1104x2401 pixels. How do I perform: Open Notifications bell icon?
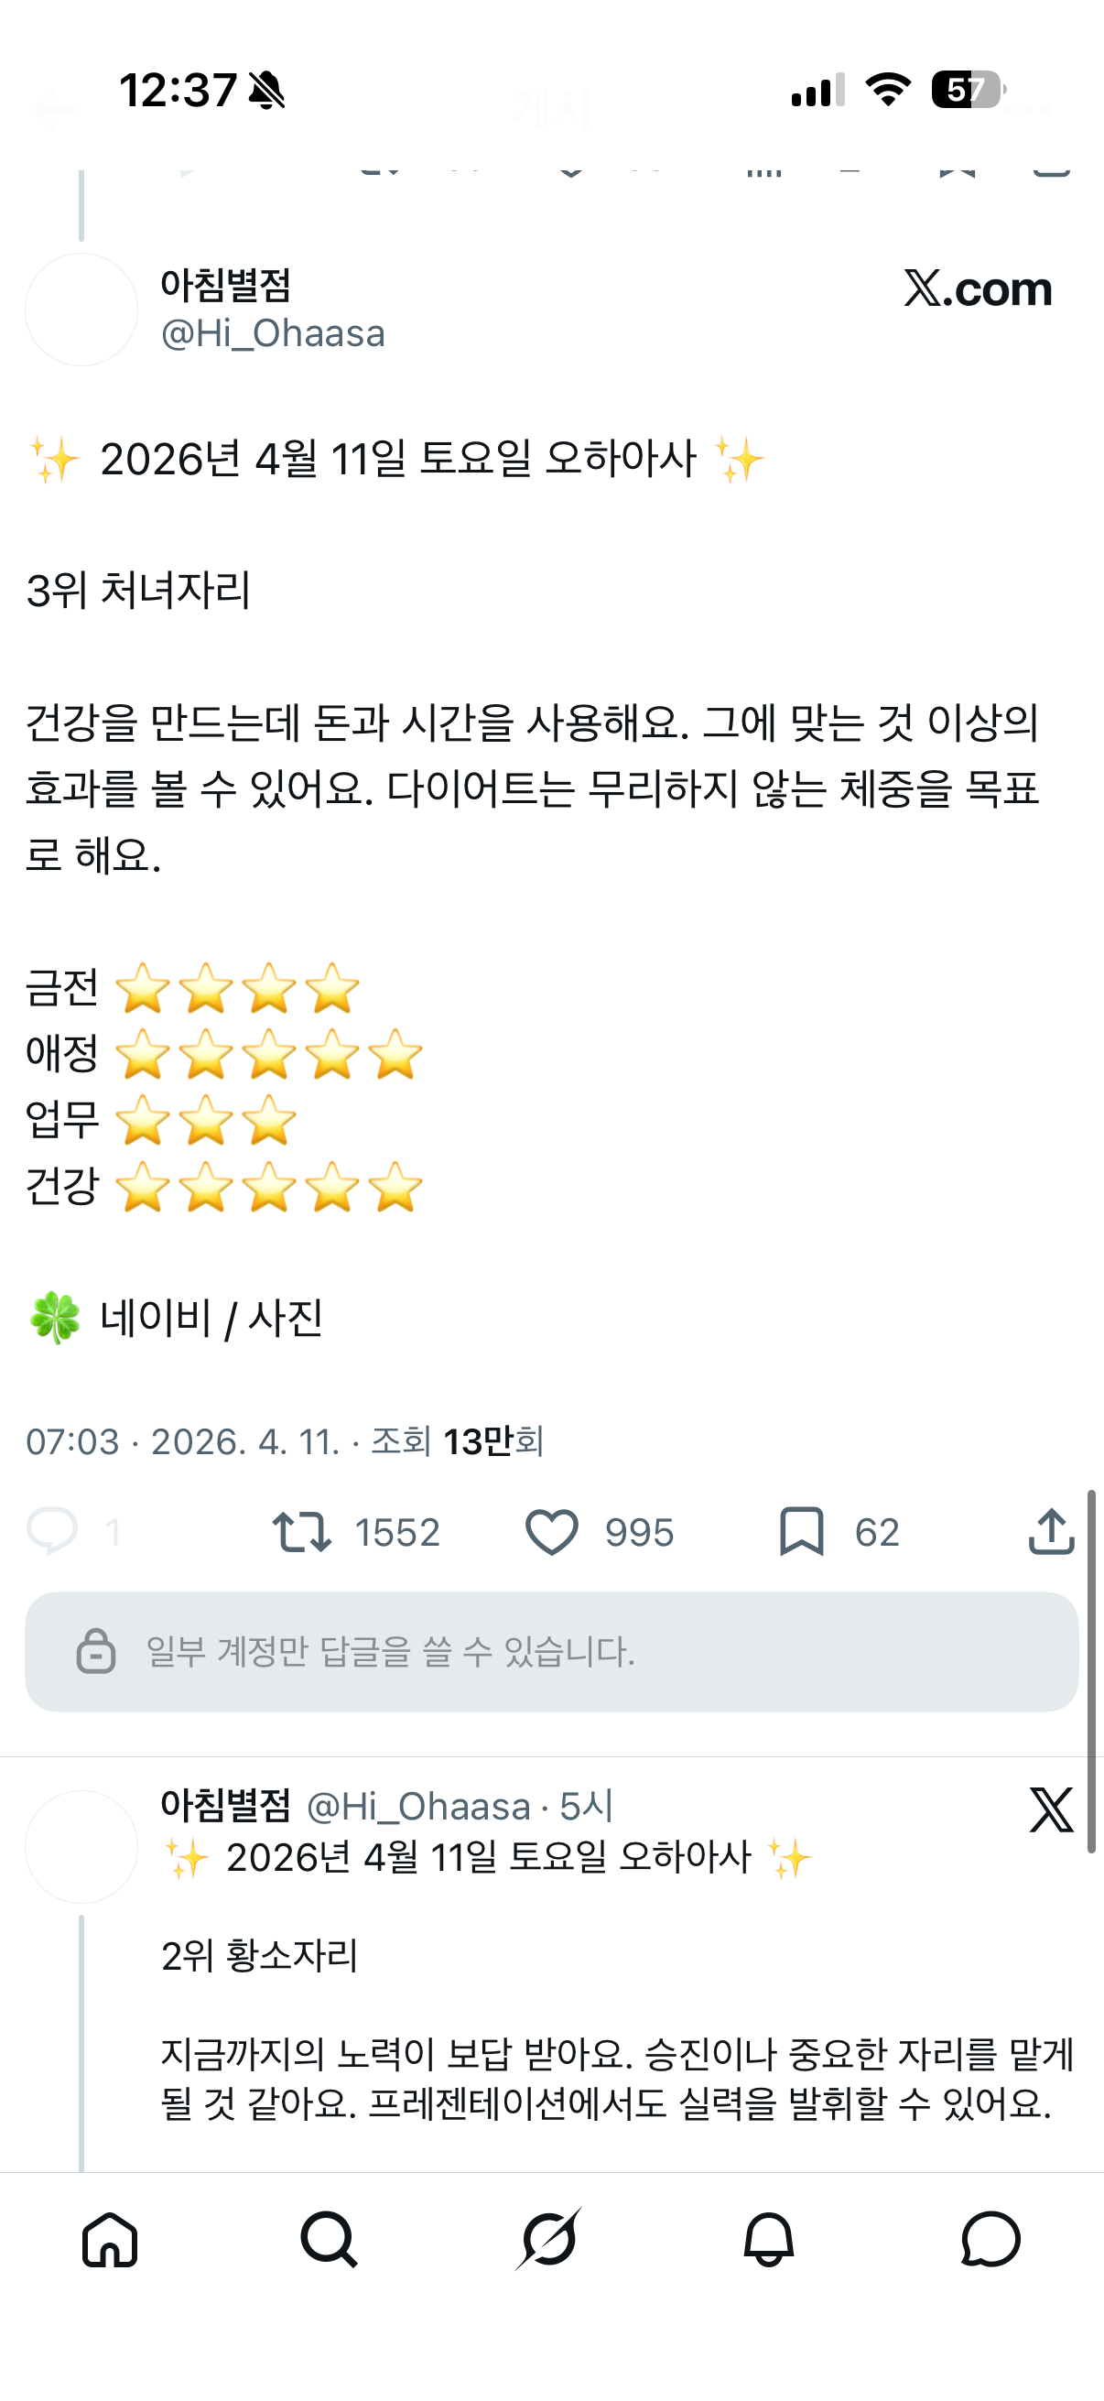point(769,2239)
